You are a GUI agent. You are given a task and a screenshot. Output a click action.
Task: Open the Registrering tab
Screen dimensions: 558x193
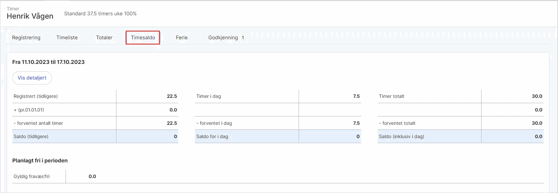coord(26,38)
